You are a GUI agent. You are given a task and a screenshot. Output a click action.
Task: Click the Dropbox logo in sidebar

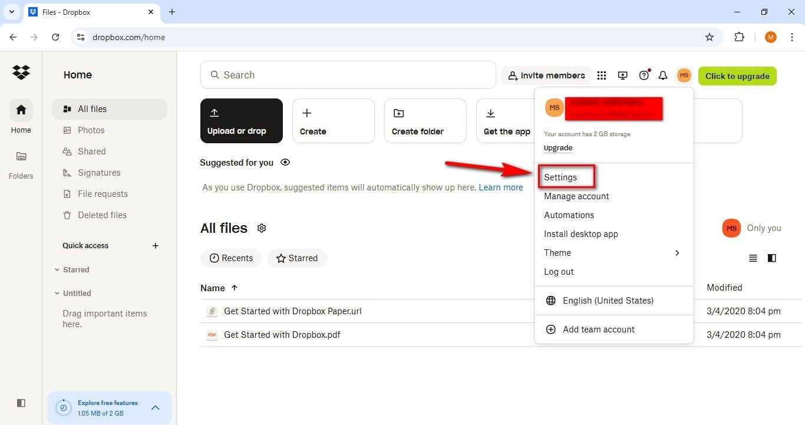tap(21, 72)
